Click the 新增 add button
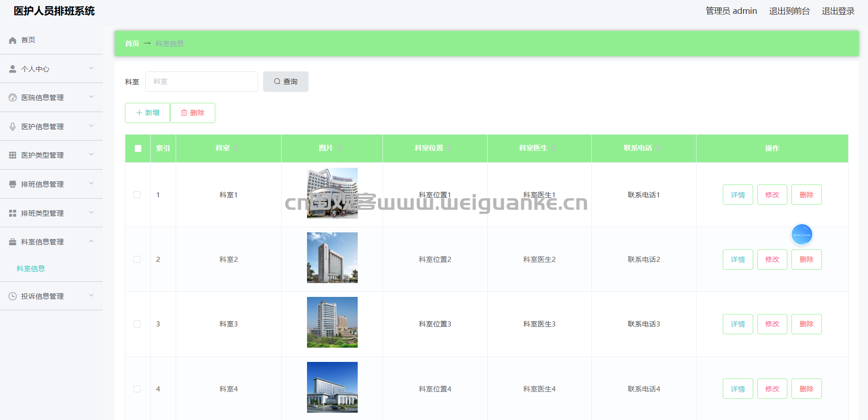Image resolution: width=868 pixels, height=420 pixels. pyautogui.click(x=148, y=113)
